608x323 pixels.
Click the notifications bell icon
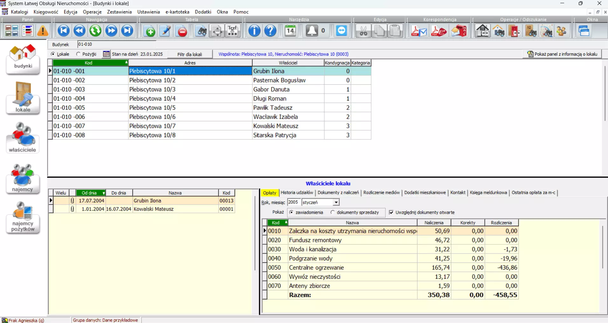[312, 31]
